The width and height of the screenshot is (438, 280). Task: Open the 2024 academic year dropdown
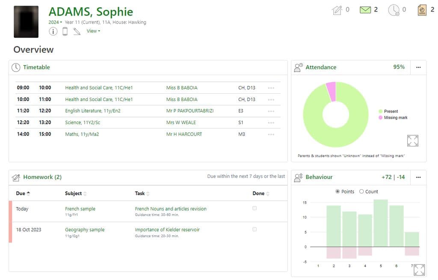point(55,22)
